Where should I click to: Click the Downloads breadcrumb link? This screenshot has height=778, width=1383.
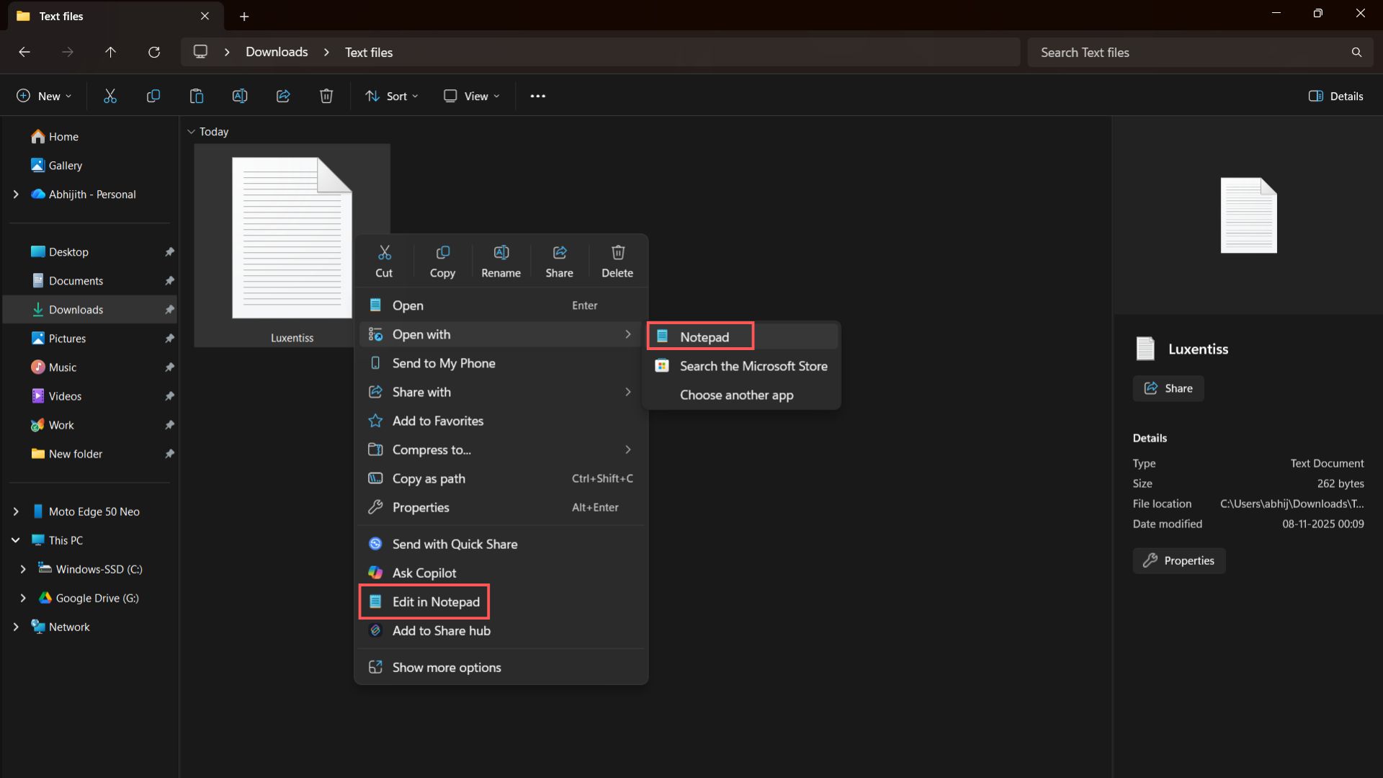tap(276, 52)
